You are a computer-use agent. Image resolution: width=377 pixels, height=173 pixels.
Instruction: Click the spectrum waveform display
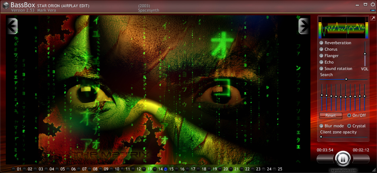click(344, 27)
